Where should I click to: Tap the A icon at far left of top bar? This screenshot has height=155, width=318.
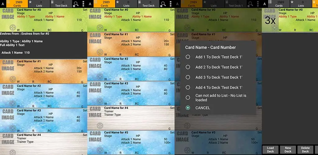click(2, 4)
